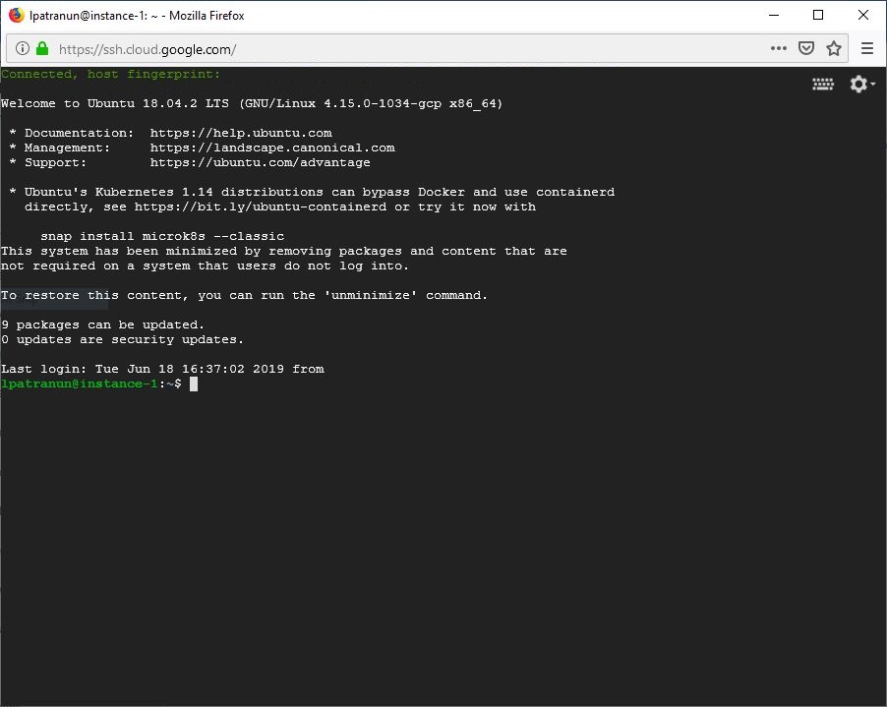
Task: Click the terminal cursor block
Action: [194, 384]
